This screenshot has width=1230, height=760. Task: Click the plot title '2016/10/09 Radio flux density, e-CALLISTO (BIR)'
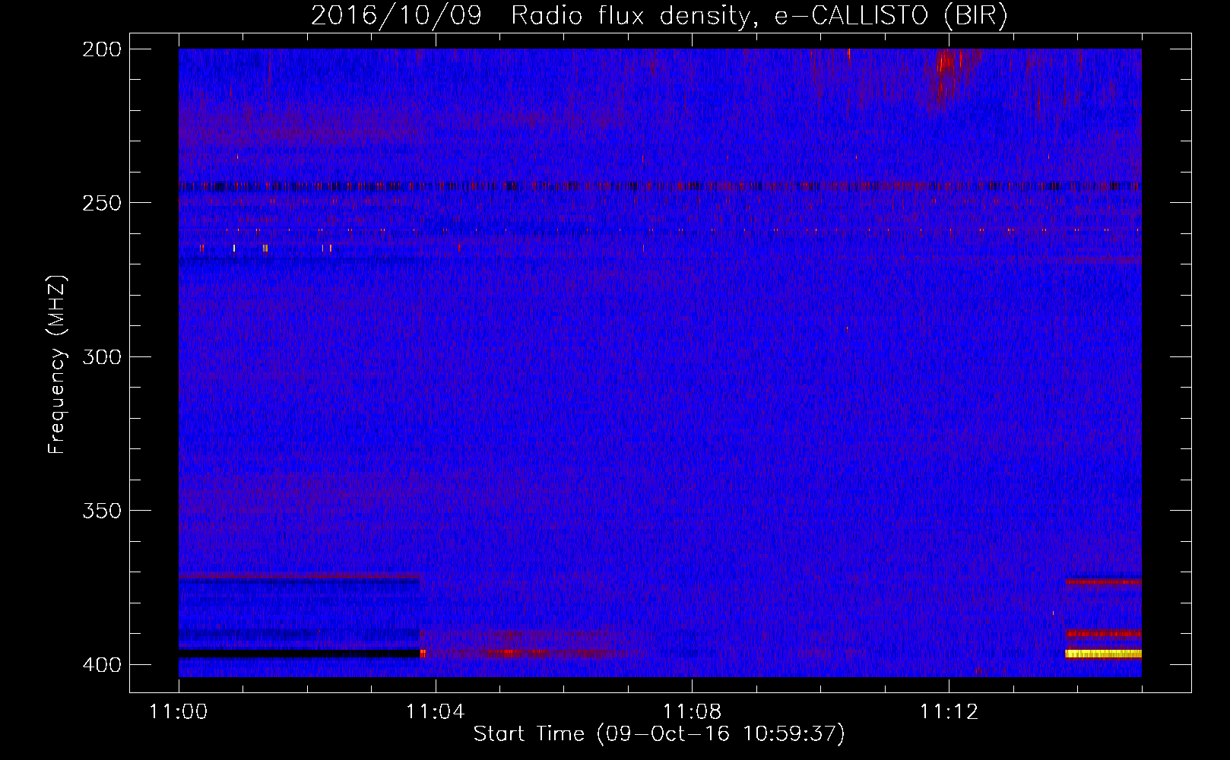coord(659,15)
